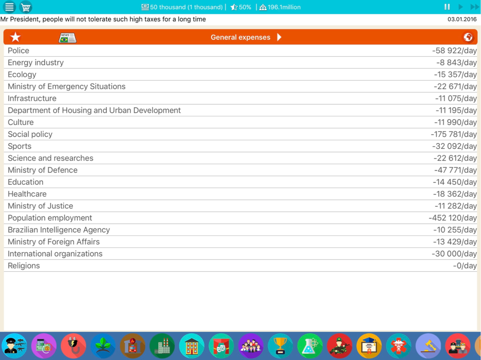Select the Education expense row
Image resolution: width=481 pixels, height=360 pixels.
coord(240,182)
